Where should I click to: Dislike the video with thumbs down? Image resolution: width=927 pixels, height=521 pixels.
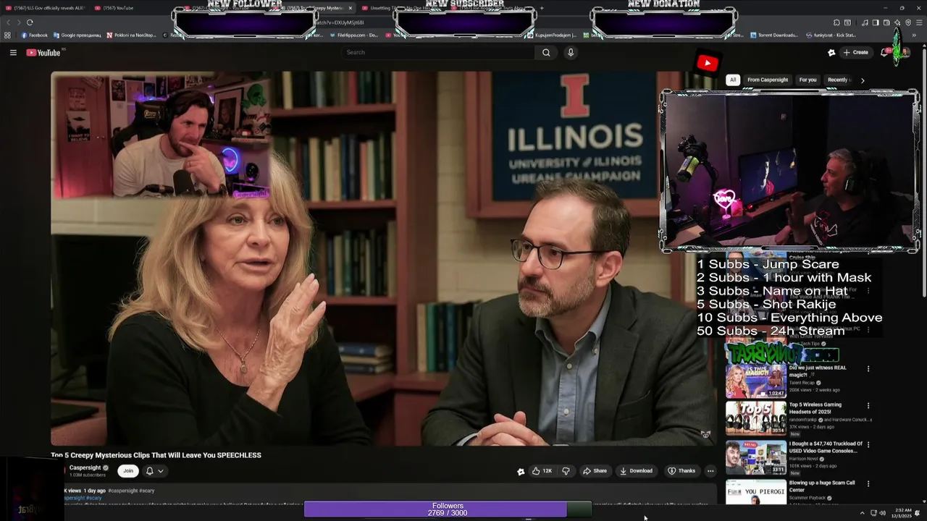(x=566, y=470)
